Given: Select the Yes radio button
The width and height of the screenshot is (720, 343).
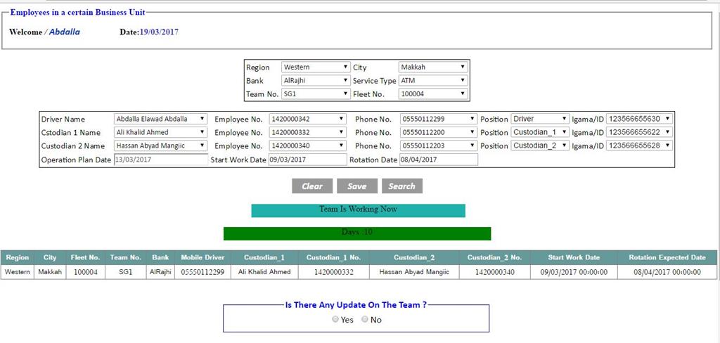Looking at the screenshot, I should pyautogui.click(x=335, y=319).
